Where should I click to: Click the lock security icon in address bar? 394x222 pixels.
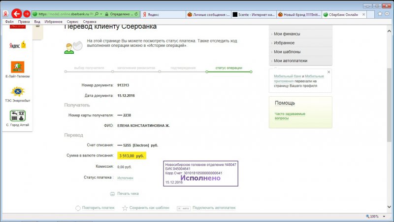coord(106,14)
